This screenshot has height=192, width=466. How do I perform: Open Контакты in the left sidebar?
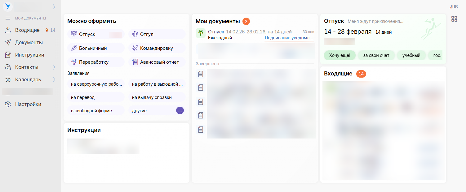pos(27,67)
